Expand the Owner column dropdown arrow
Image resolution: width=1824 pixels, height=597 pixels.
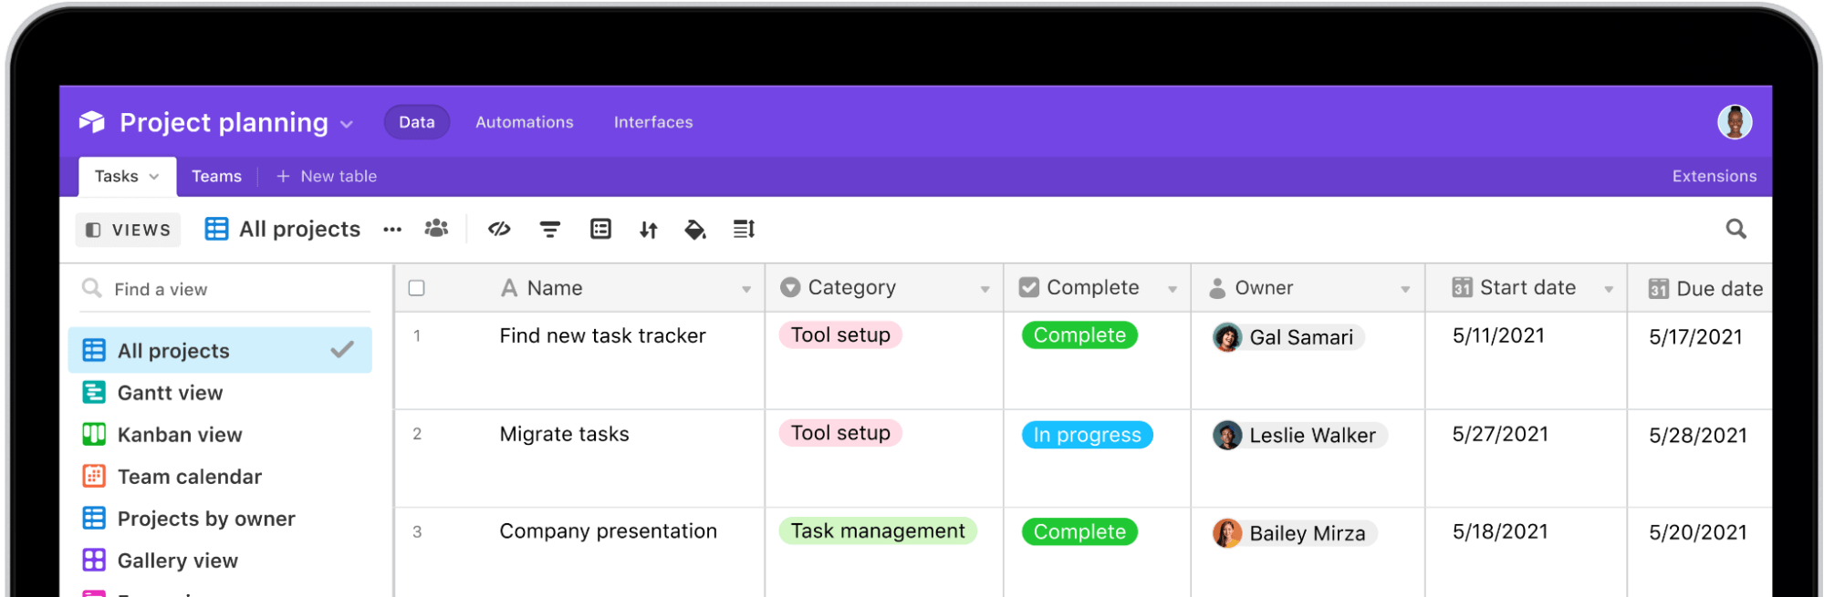coord(1405,290)
